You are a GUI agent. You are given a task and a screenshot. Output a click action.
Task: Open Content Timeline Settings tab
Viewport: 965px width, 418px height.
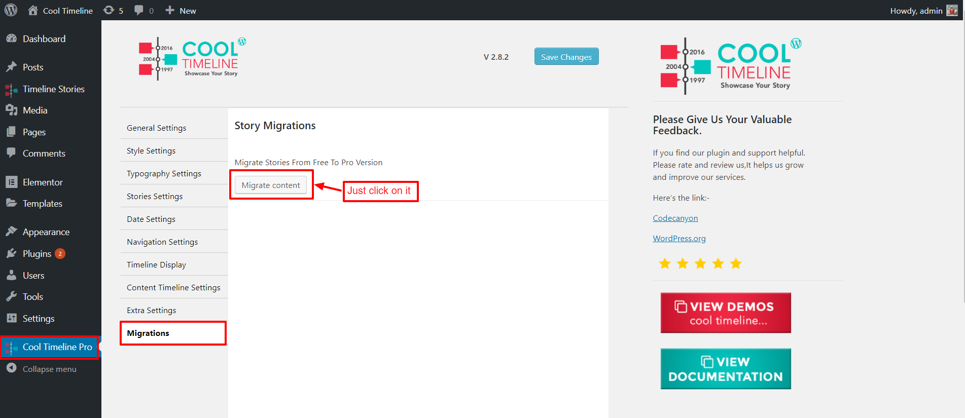tap(174, 287)
